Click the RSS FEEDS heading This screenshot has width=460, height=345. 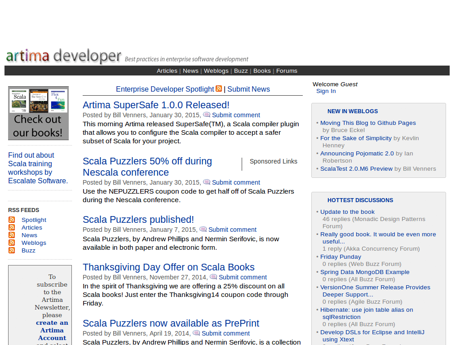click(x=23, y=210)
